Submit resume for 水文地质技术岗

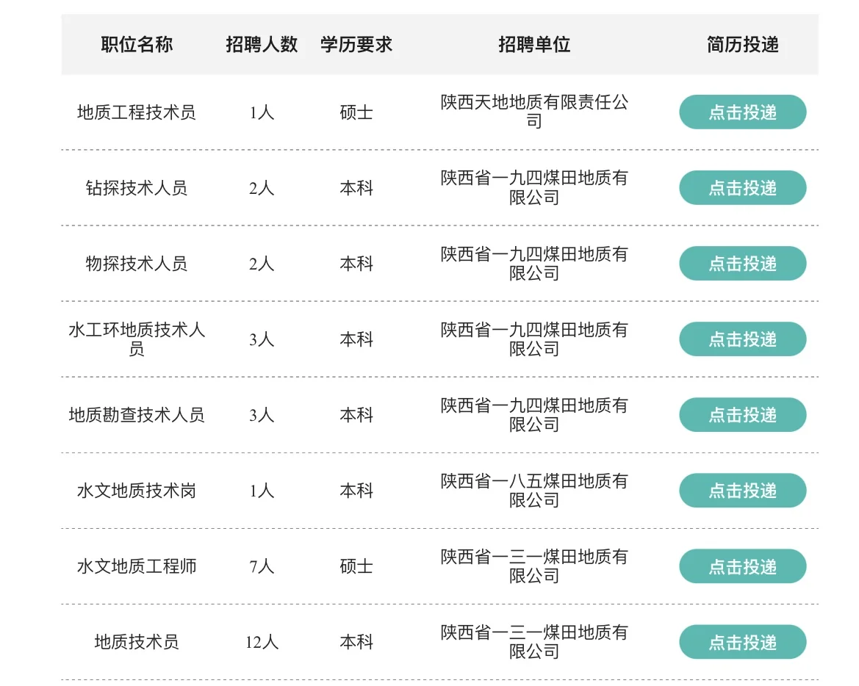tap(742, 491)
